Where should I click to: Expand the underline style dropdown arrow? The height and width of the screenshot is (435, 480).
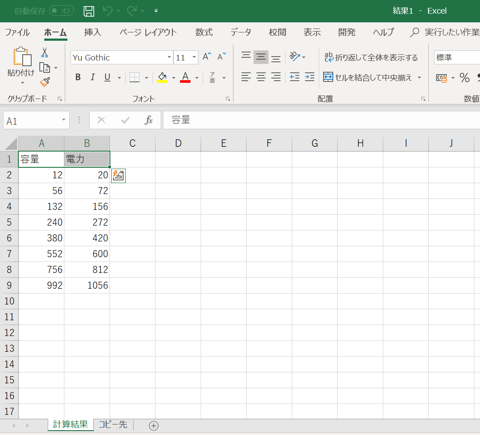[x=119, y=78]
